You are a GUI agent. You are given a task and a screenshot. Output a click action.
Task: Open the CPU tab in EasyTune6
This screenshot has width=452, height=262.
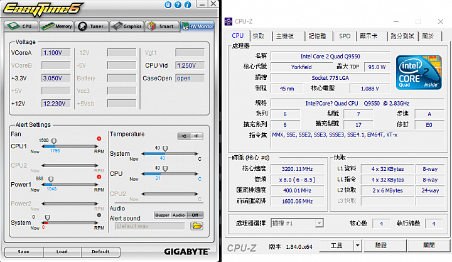(x=21, y=26)
